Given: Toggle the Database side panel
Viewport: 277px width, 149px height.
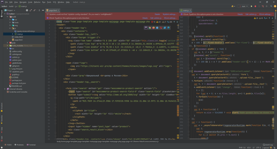Looking at the screenshot, I should click(x=275, y=15).
